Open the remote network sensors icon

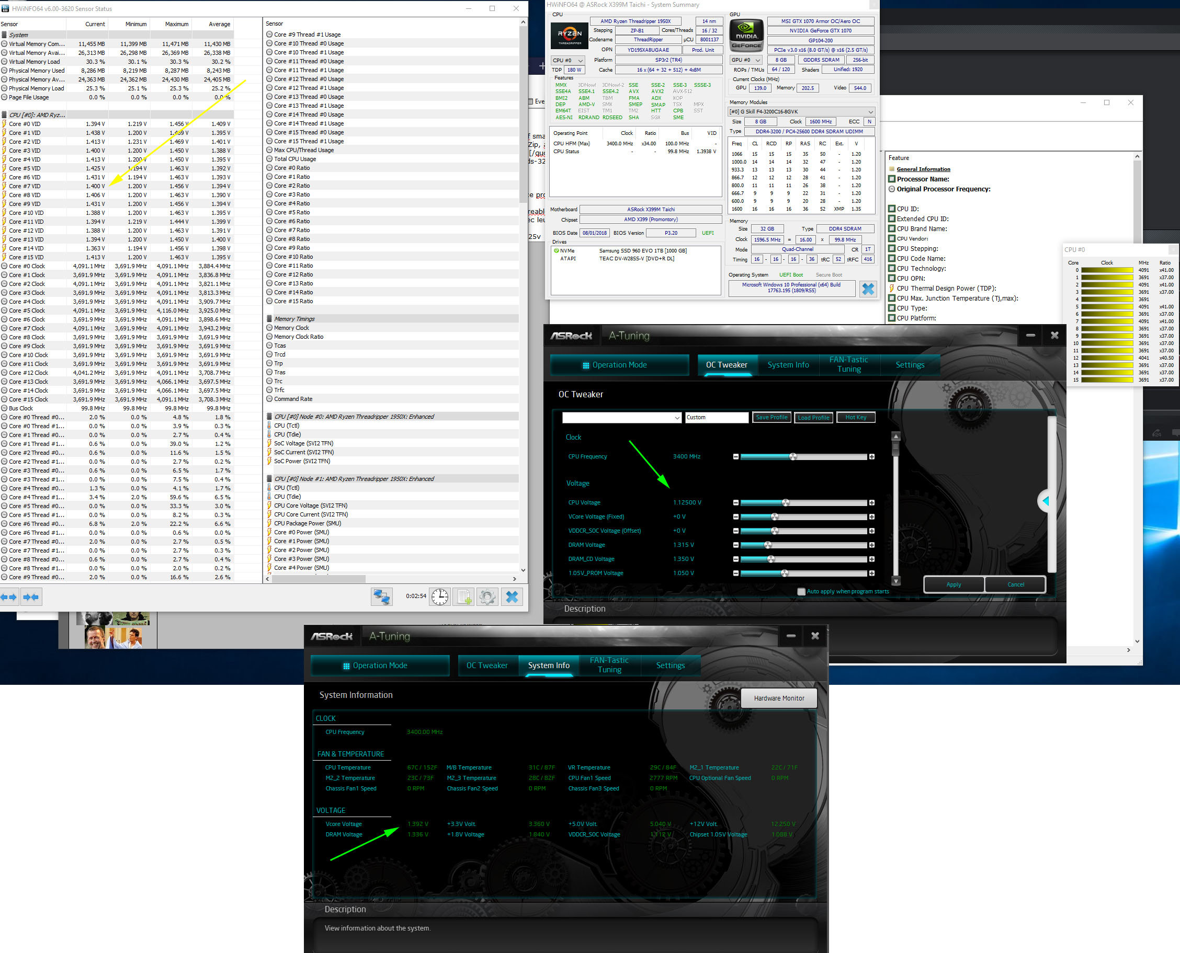point(381,596)
